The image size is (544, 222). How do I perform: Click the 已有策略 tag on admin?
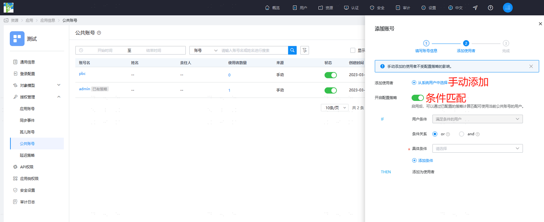tap(100, 89)
